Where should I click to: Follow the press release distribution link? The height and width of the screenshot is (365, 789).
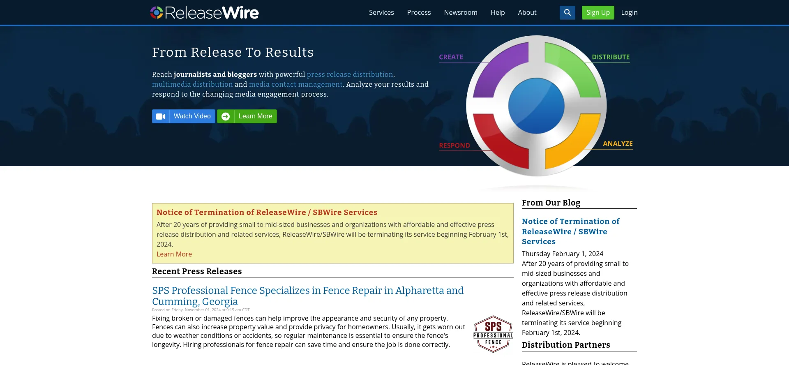pos(350,74)
